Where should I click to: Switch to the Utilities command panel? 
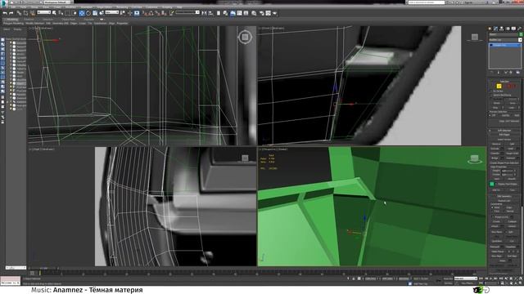[519, 29]
